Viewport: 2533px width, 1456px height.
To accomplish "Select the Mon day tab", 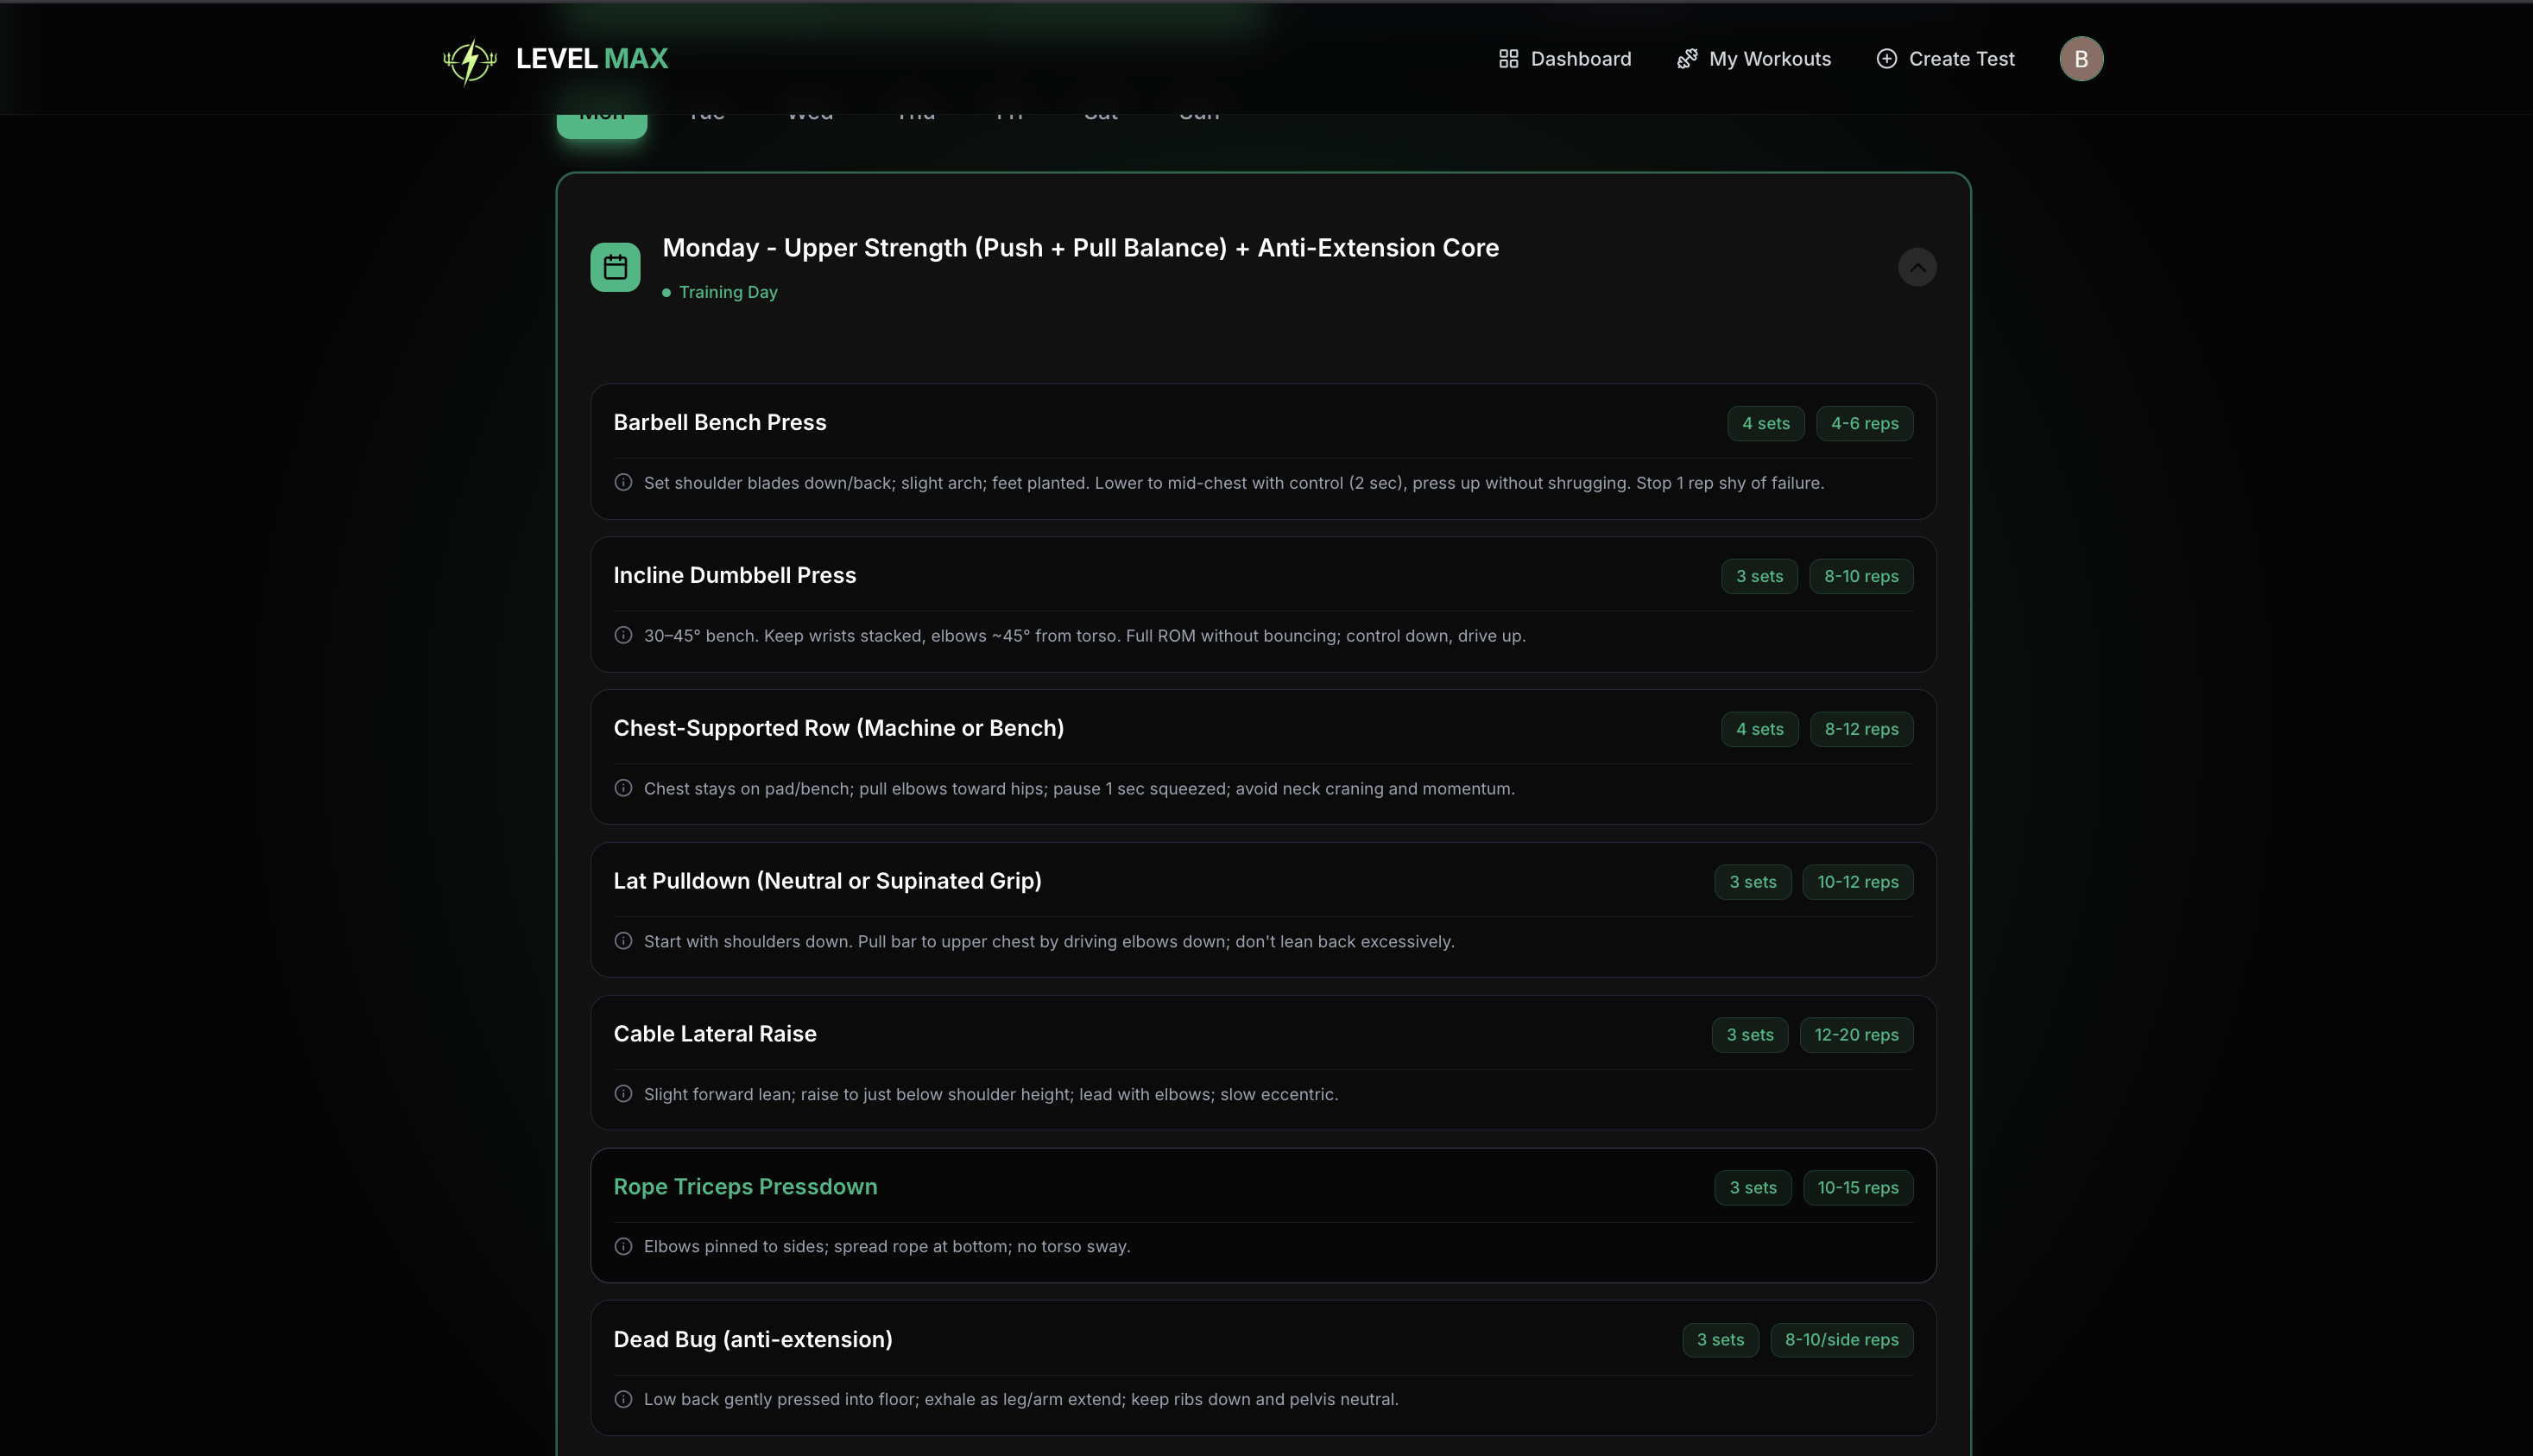I will (602, 124).
